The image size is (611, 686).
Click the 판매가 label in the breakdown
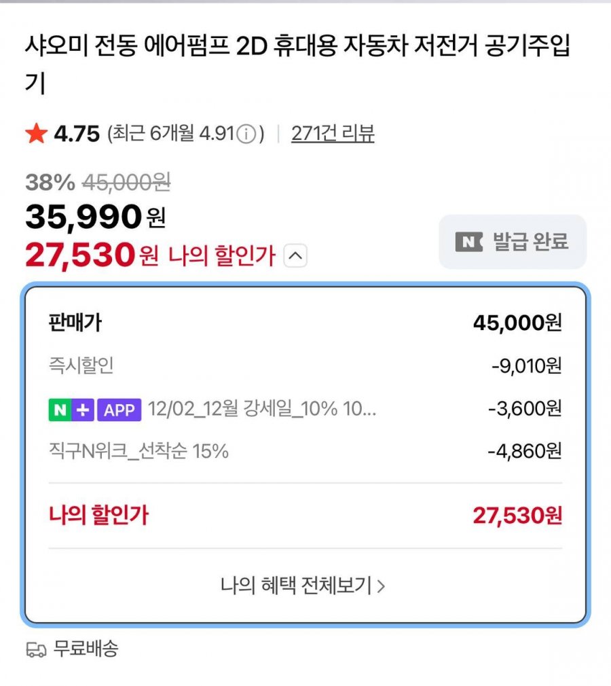click(x=75, y=323)
